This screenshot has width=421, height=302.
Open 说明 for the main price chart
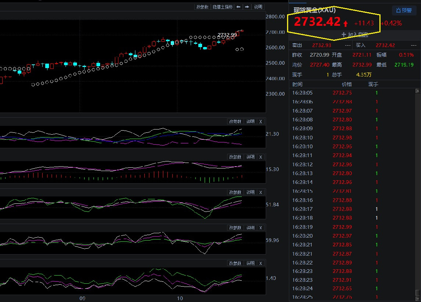(x=258, y=7)
